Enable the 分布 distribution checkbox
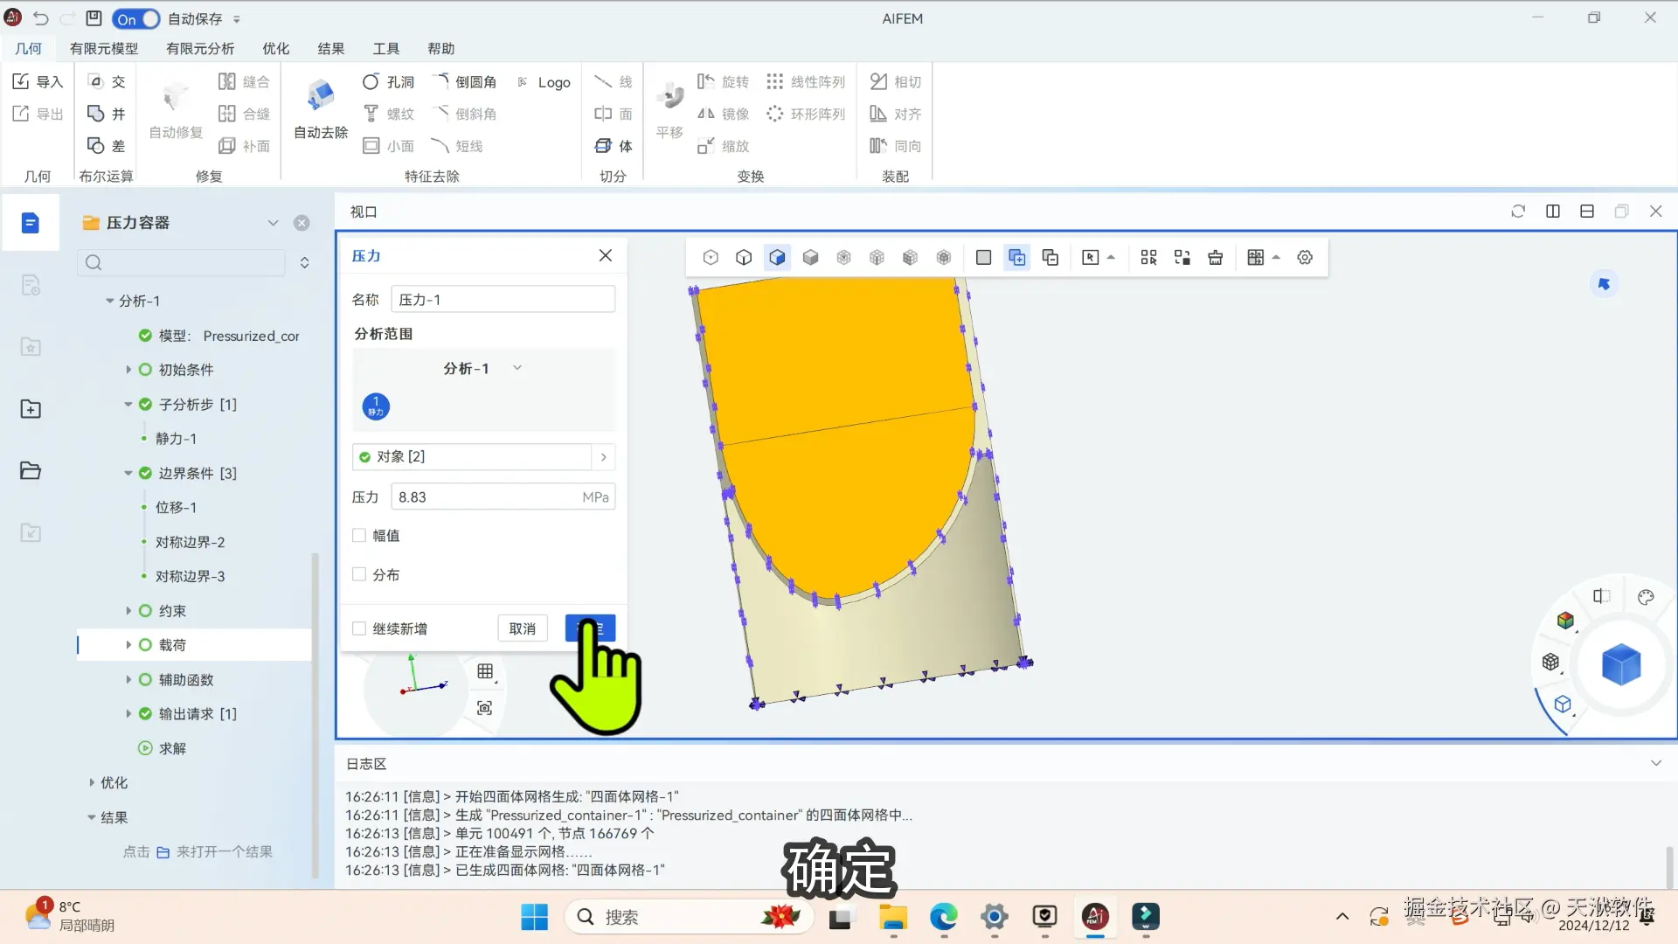The image size is (1678, 944). [359, 574]
